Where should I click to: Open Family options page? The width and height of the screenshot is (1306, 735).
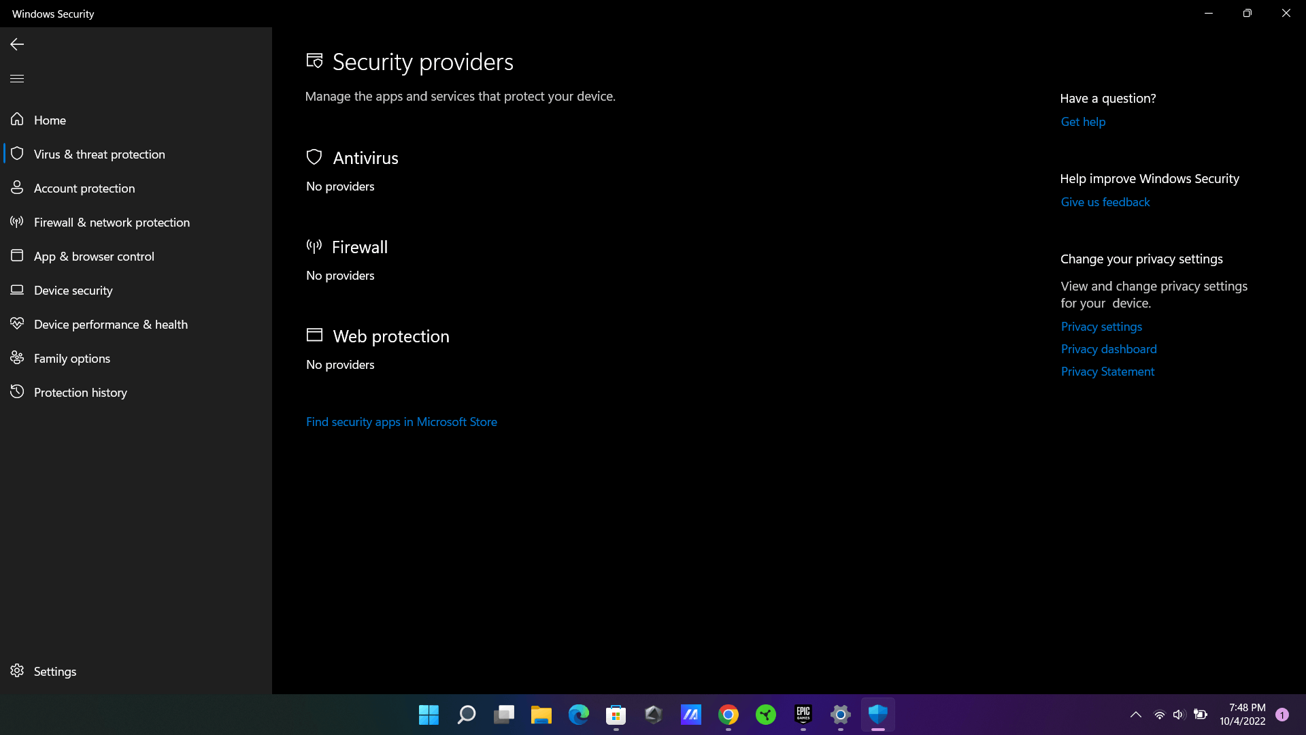(71, 359)
